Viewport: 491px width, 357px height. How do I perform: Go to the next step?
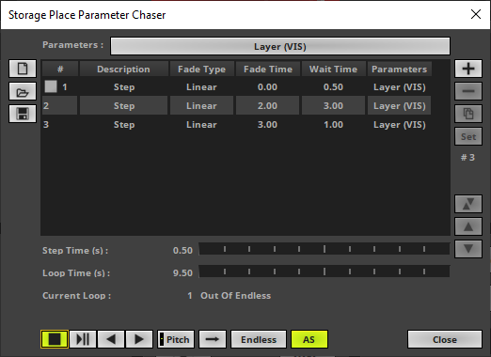pyautogui.click(x=139, y=339)
